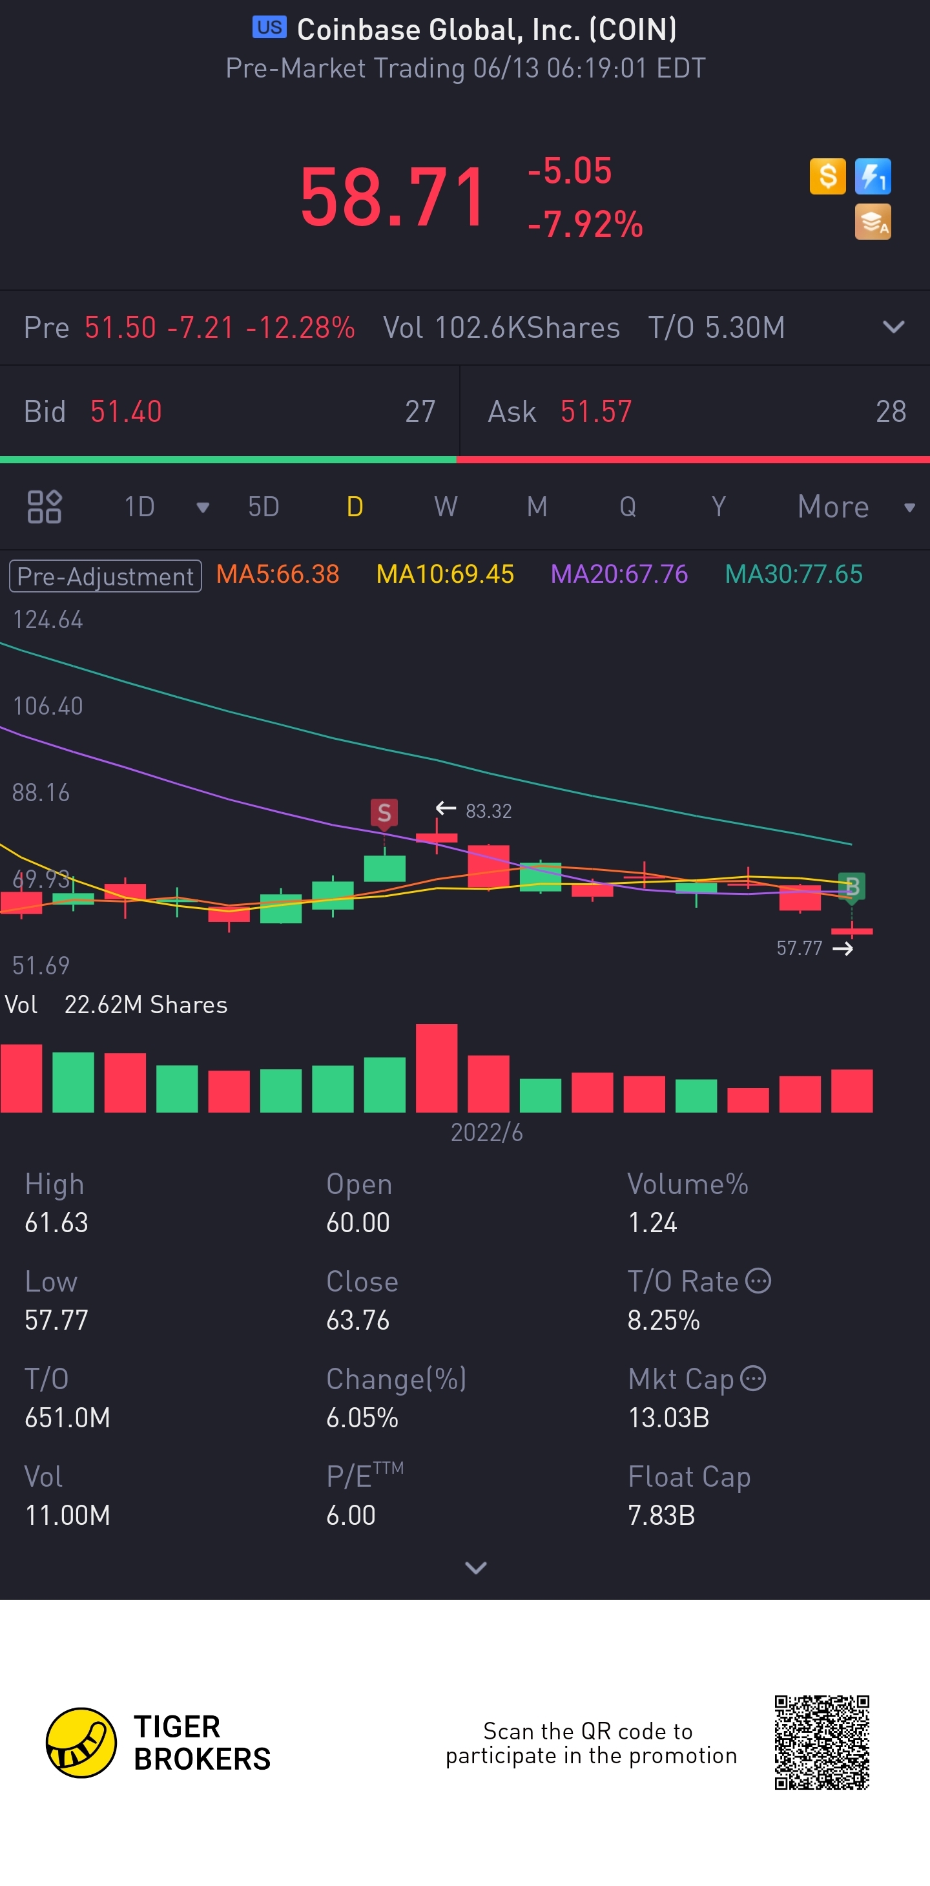Select the 5D chart tab

pyautogui.click(x=263, y=507)
